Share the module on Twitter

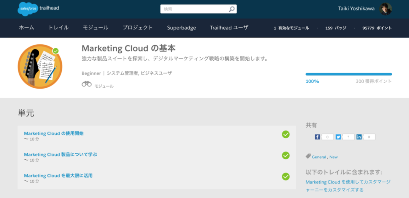pos(338,137)
